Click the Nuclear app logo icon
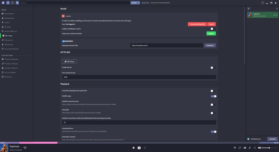Viewport: 279px width, 152px height. coord(3,3)
